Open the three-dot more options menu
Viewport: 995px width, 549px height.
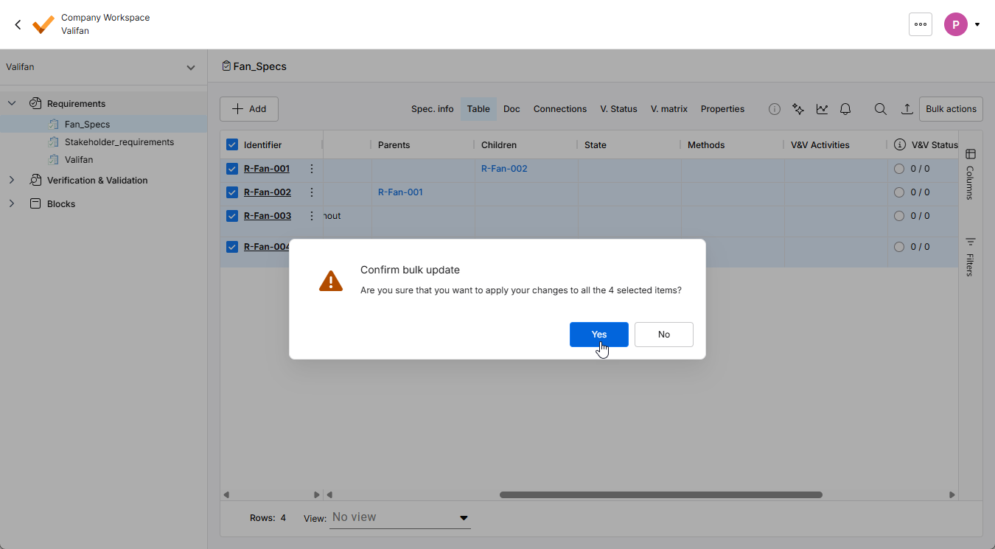(921, 24)
